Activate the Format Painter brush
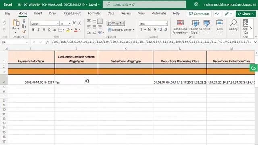Image resolution: width=258 pixels, height=145 pixels. point(24,31)
